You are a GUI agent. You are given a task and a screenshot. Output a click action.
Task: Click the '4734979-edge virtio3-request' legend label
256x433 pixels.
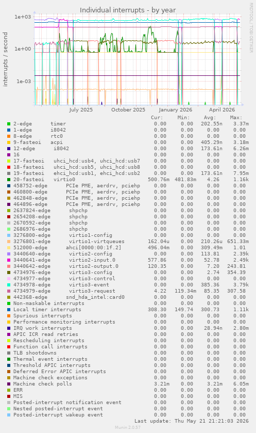(x=64, y=291)
